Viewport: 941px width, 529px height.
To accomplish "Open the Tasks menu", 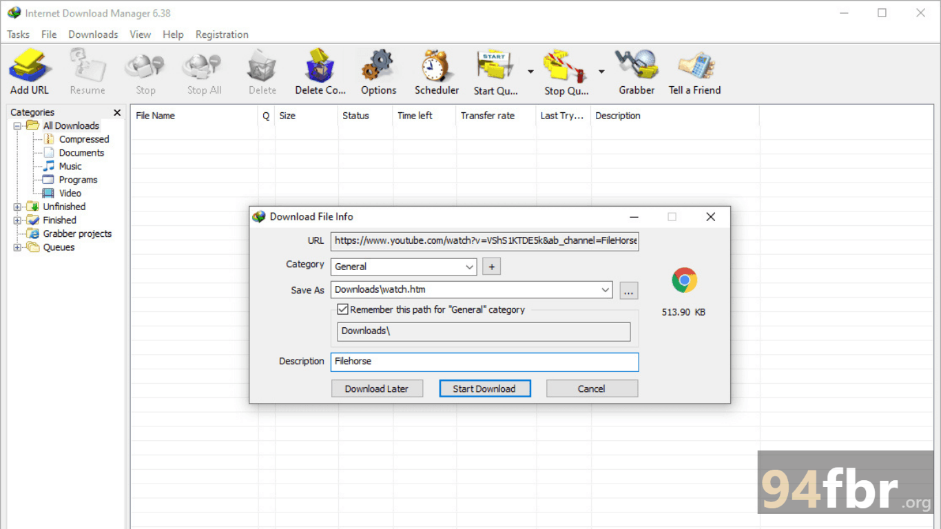I will click(18, 34).
